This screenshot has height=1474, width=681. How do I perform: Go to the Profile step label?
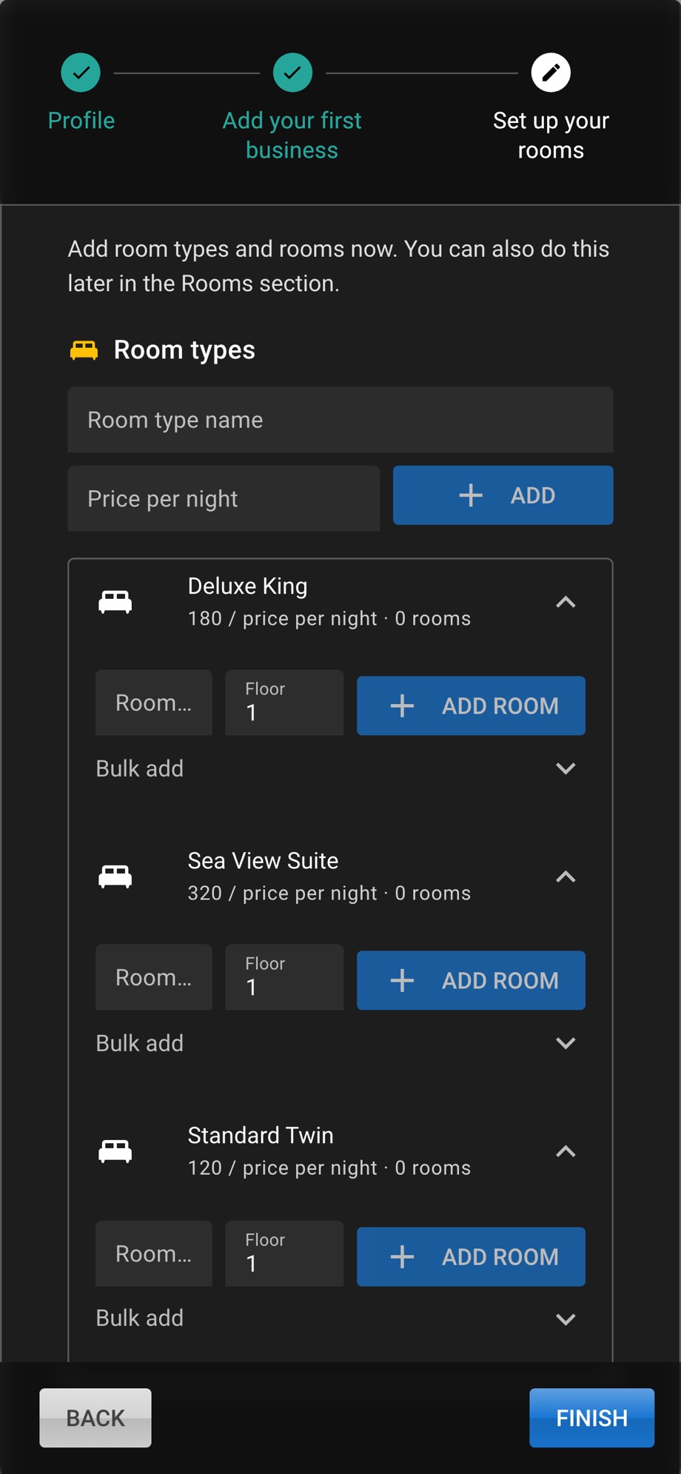coord(81,121)
